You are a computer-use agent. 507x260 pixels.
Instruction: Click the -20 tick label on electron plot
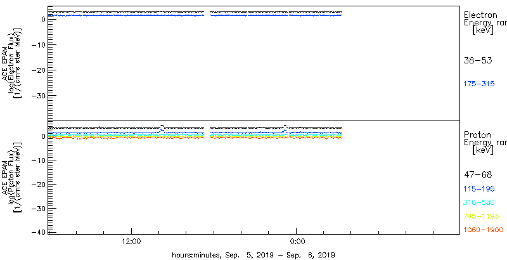39,70
